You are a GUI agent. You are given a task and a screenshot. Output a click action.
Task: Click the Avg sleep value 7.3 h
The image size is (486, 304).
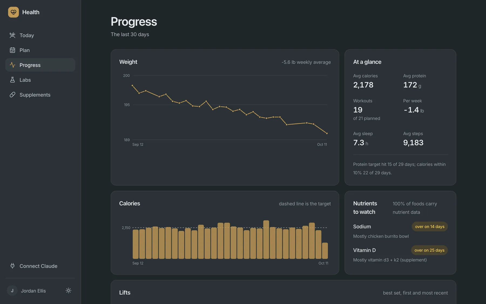360,143
